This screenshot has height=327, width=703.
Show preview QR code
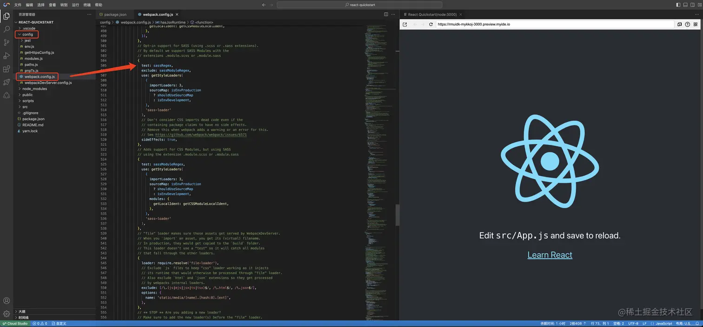696,24
